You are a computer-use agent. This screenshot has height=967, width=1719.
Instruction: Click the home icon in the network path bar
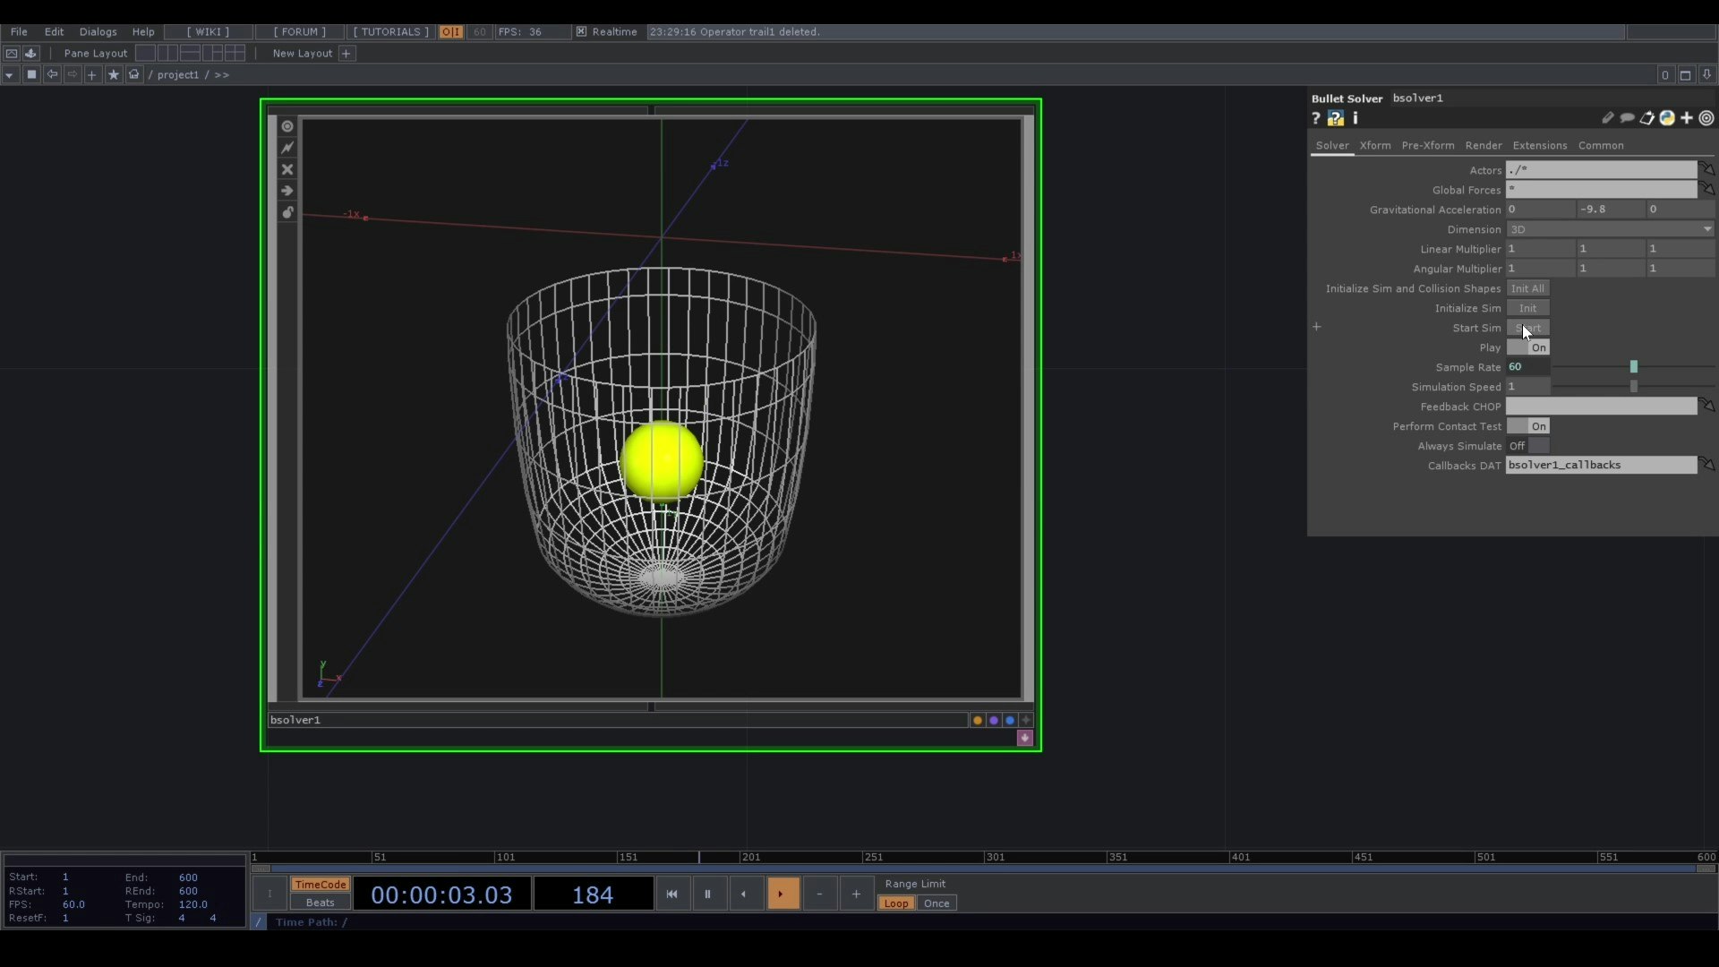click(133, 74)
